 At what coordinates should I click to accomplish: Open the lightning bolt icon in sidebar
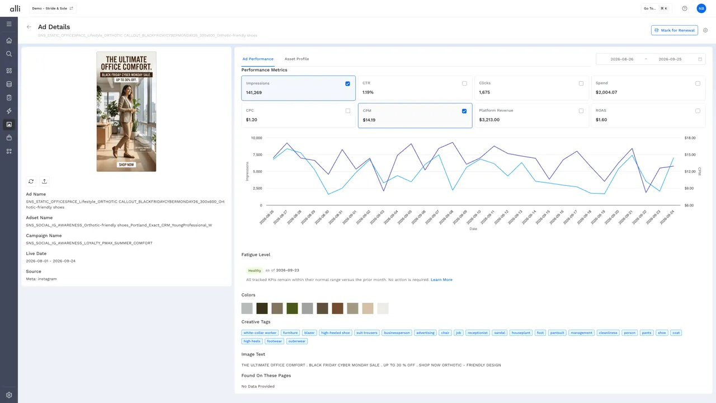click(9, 111)
